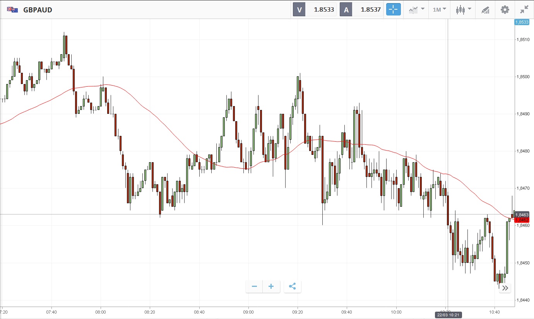Click the red moving average label 1,8462
This screenshot has height=319, width=534.
[x=522, y=220]
